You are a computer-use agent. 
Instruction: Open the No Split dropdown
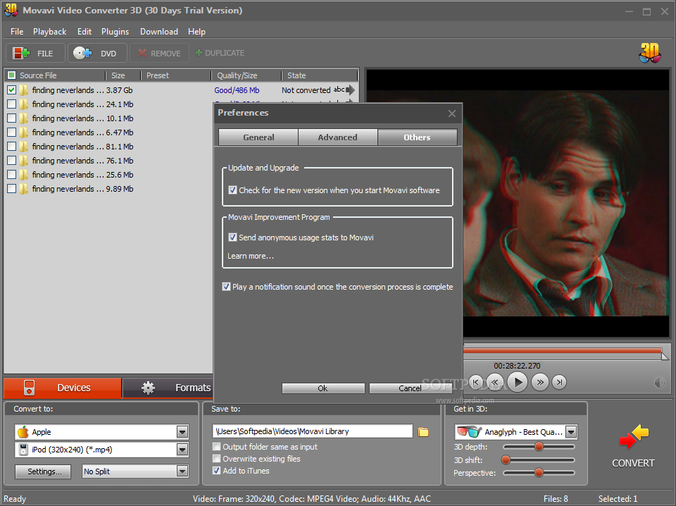182,471
